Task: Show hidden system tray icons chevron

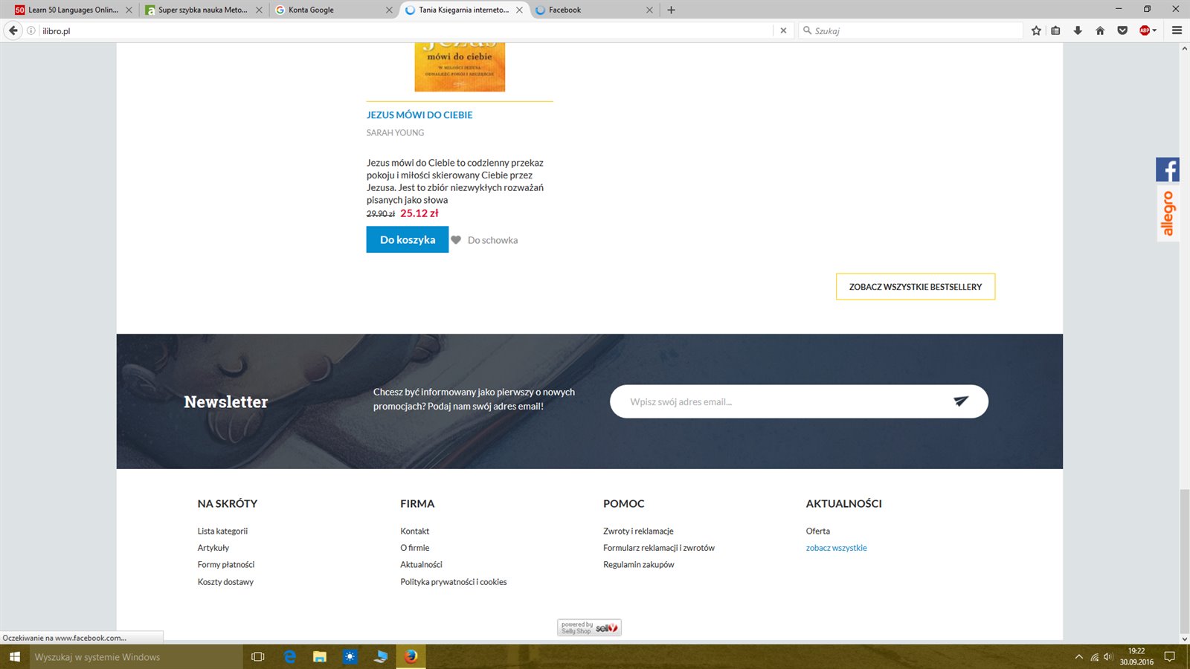Action: click(1078, 657)
